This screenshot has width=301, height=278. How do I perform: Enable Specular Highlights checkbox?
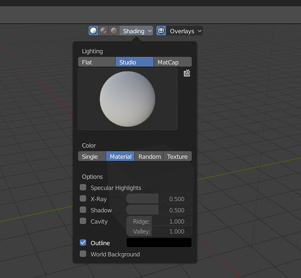pyautogui.click(x=83, y=187)
